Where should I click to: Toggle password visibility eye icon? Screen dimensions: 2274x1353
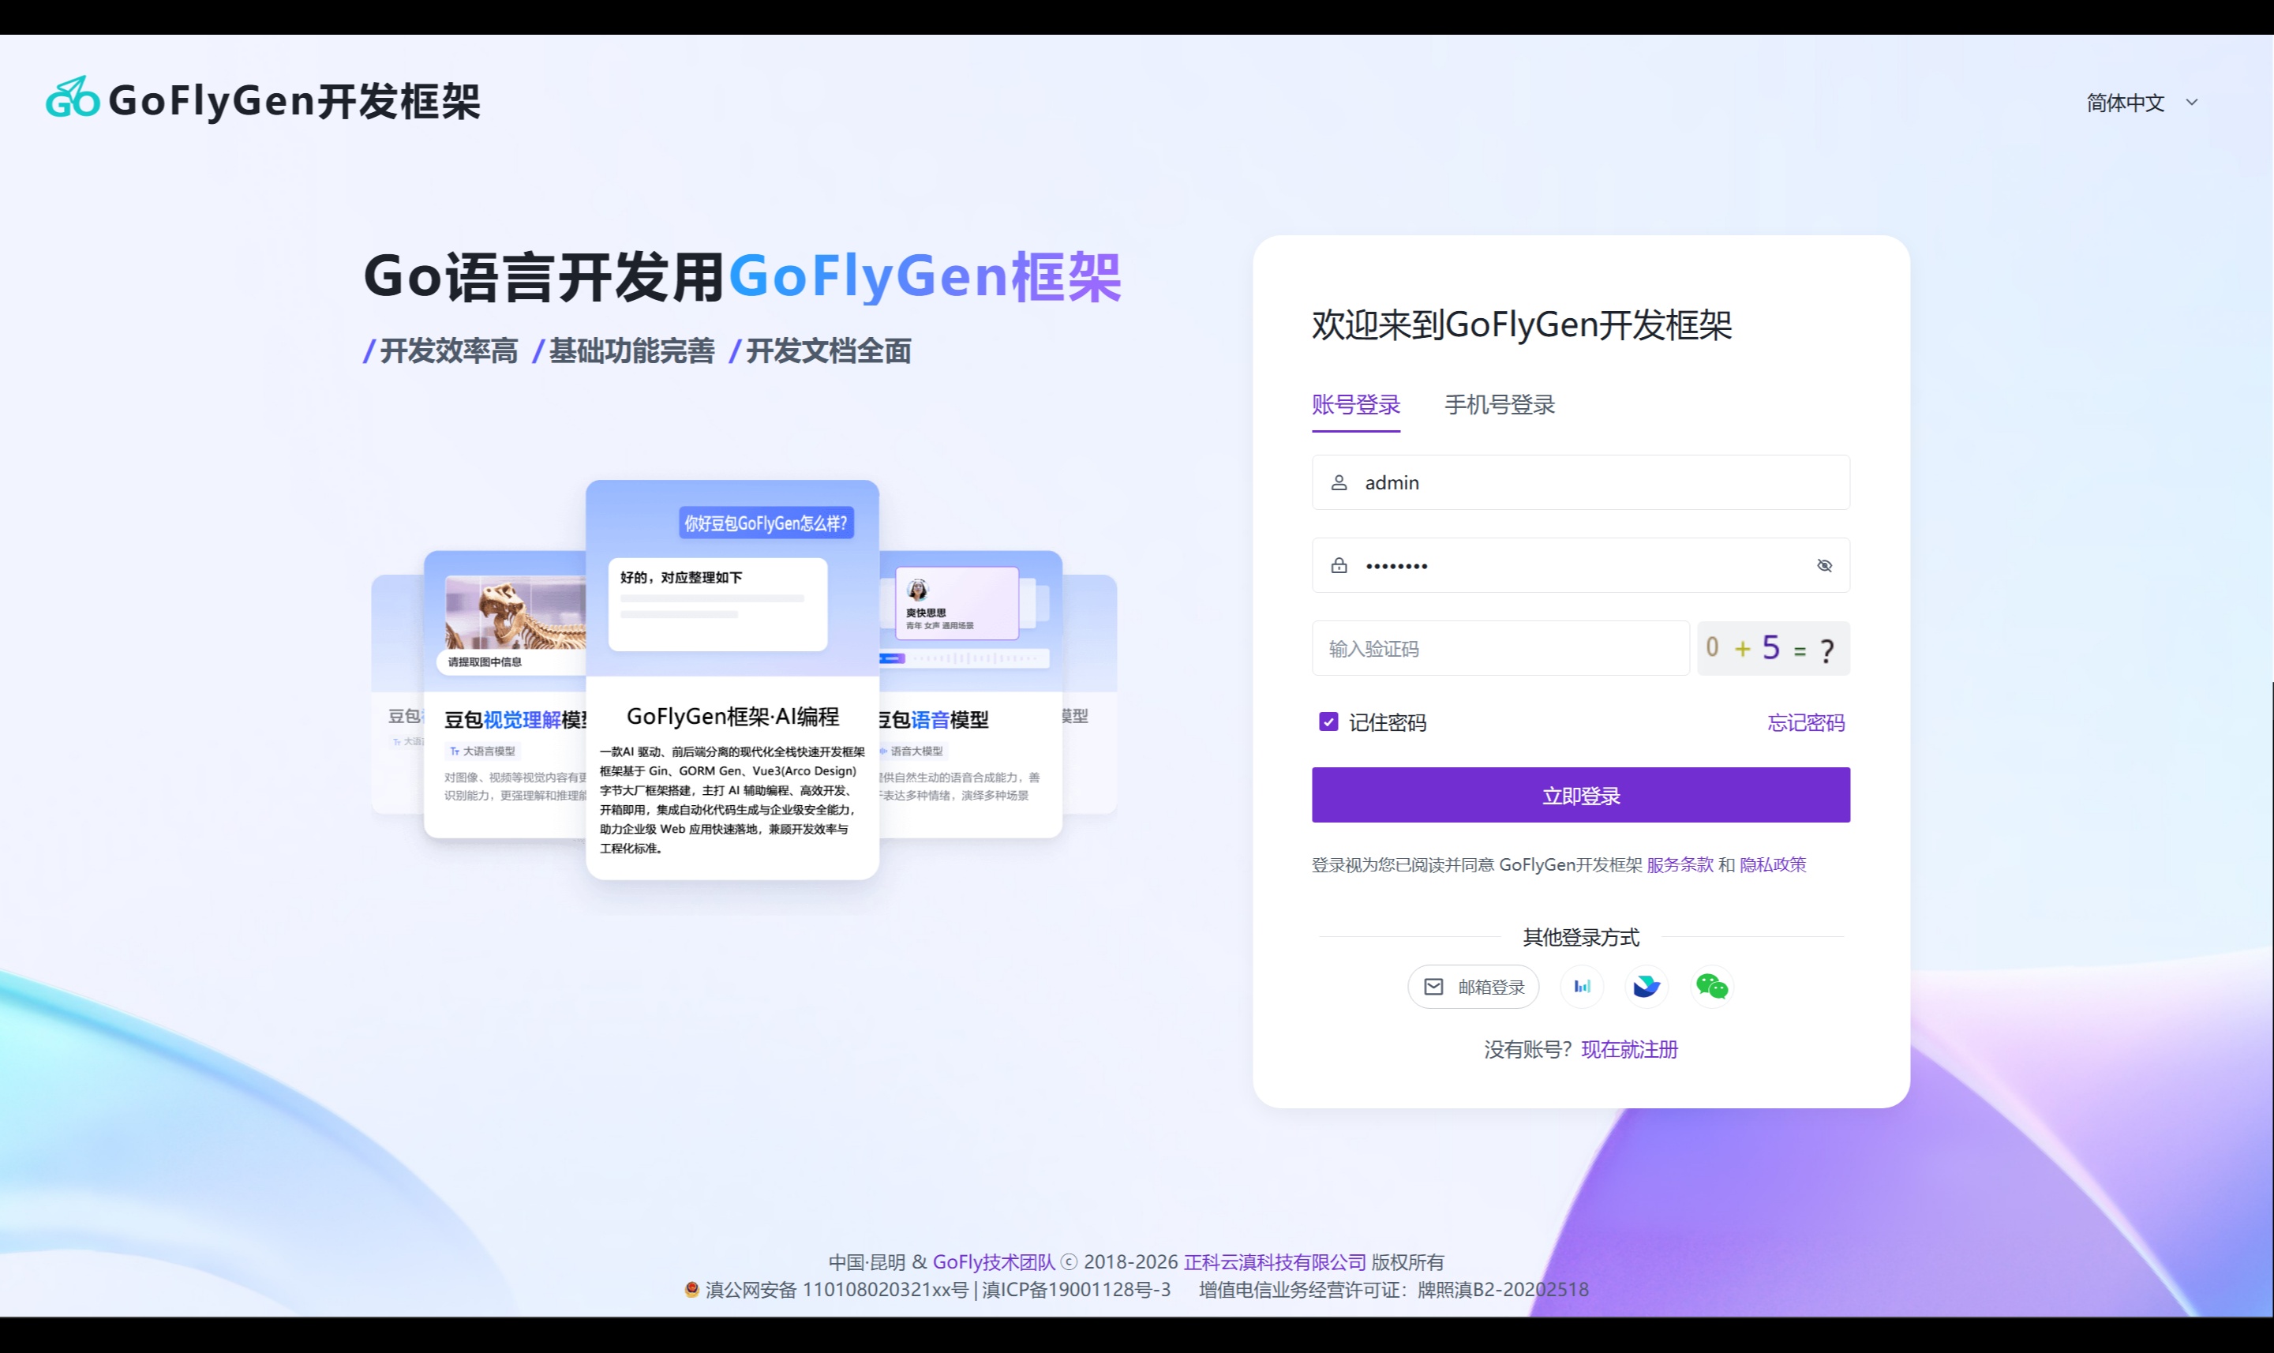(x=1824, y=565)
